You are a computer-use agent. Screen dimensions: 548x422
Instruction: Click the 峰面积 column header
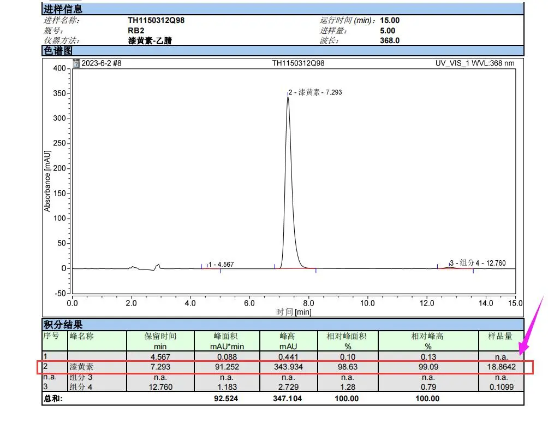point(226,336)
